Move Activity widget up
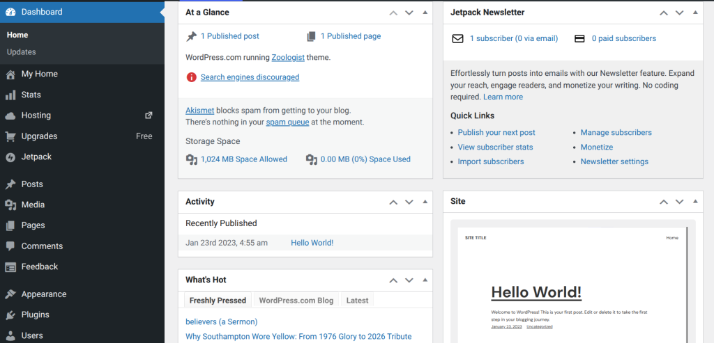Screen dimensions: 714x343 (393, 202)
